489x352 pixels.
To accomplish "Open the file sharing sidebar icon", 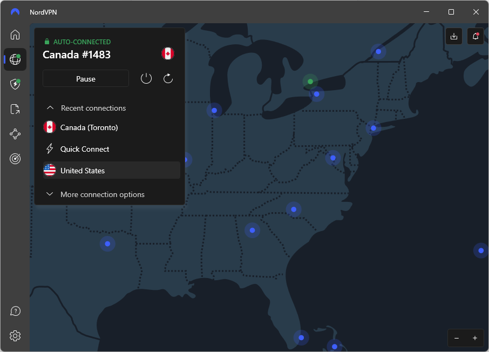I will [15, 109].
